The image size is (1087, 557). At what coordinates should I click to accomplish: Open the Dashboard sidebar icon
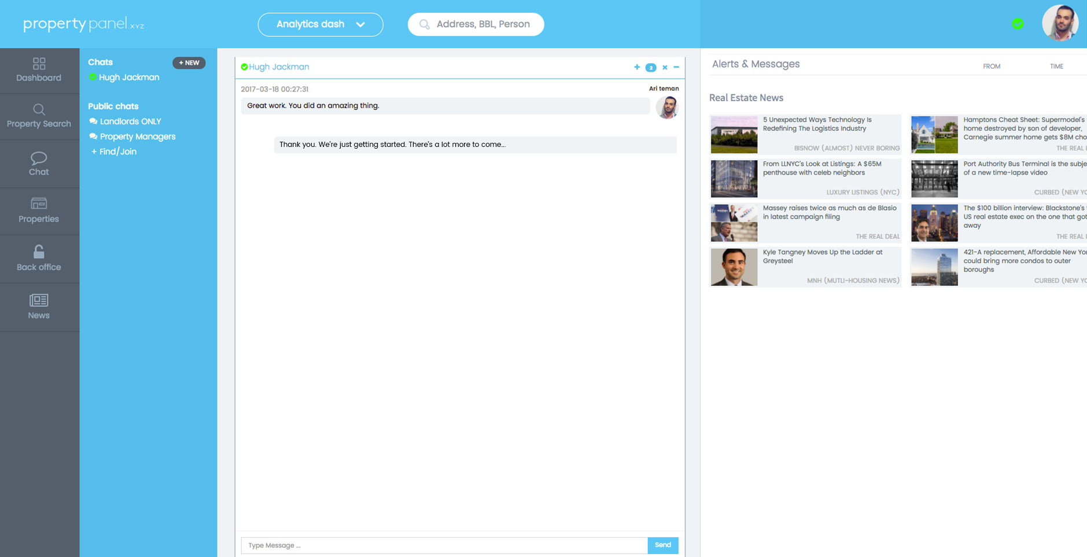point(39,64)
